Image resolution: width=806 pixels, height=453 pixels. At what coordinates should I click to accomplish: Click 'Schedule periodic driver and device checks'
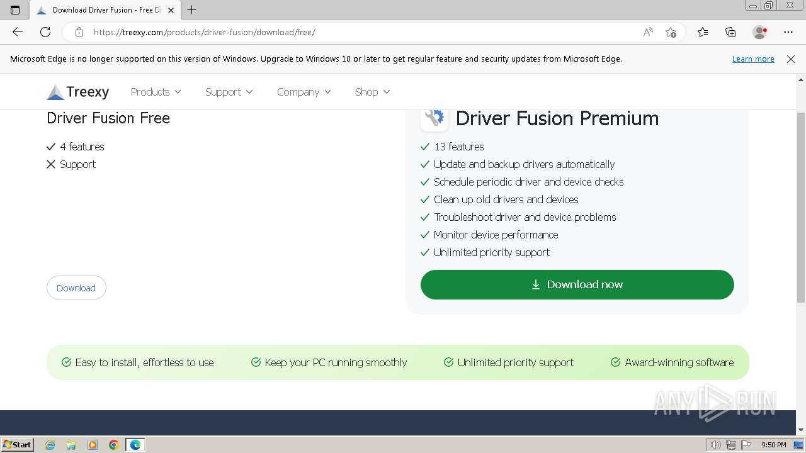point(528,182)
